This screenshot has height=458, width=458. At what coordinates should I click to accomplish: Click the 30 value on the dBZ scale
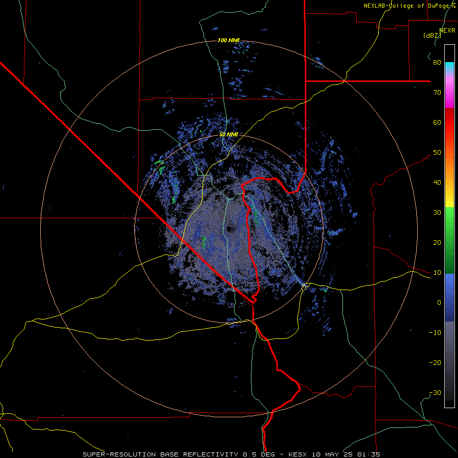[x=437, y=213]
